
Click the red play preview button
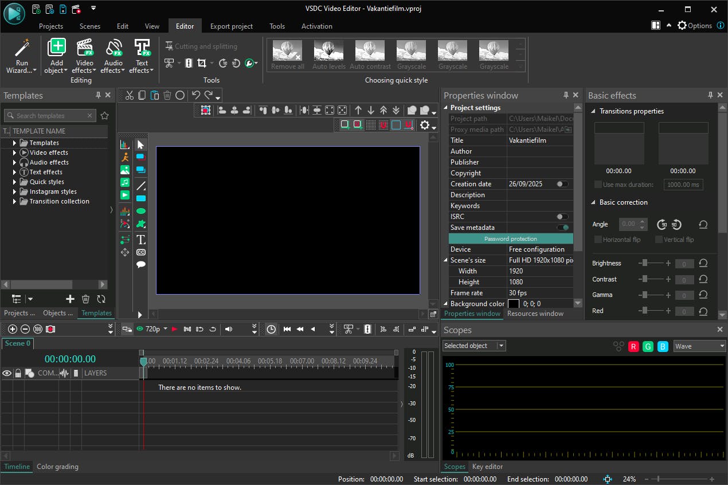tap(175, 329)
